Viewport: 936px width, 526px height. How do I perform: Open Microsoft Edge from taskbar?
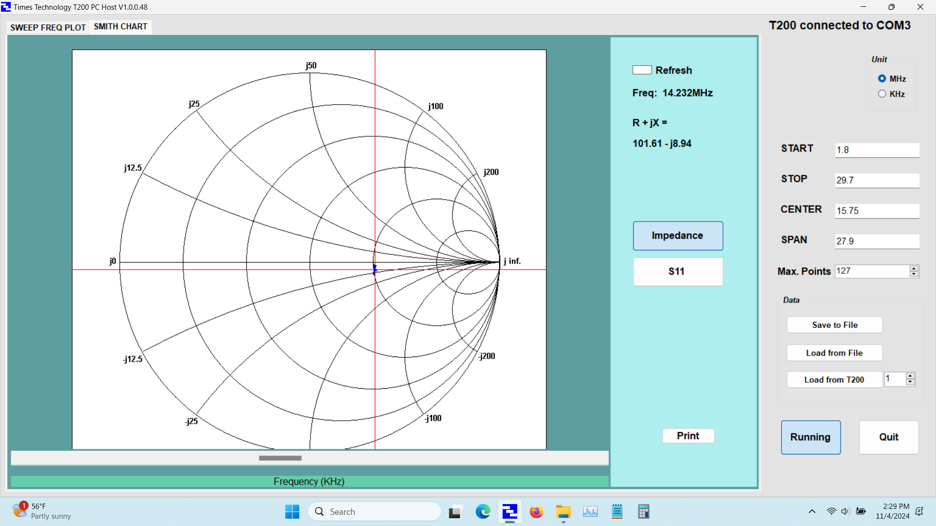pyautogui.click(x=483, y=512)
